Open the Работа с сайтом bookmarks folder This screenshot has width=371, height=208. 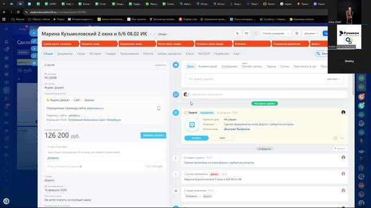(x=39, y=19)
